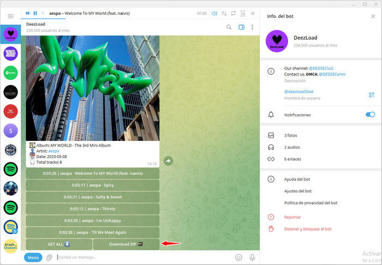The height and width of the screenshot is (265, 382).
Task: Open the night-sky avatar chat
Action: tap(11, 189)
